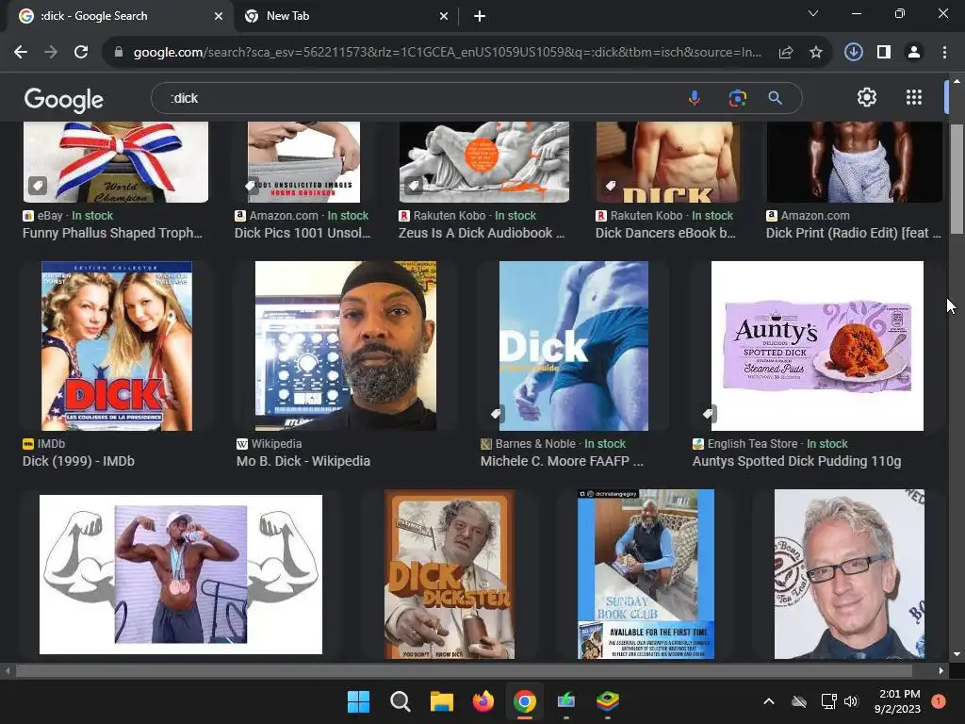Open the Windows Start menu

tap(358, 701)
